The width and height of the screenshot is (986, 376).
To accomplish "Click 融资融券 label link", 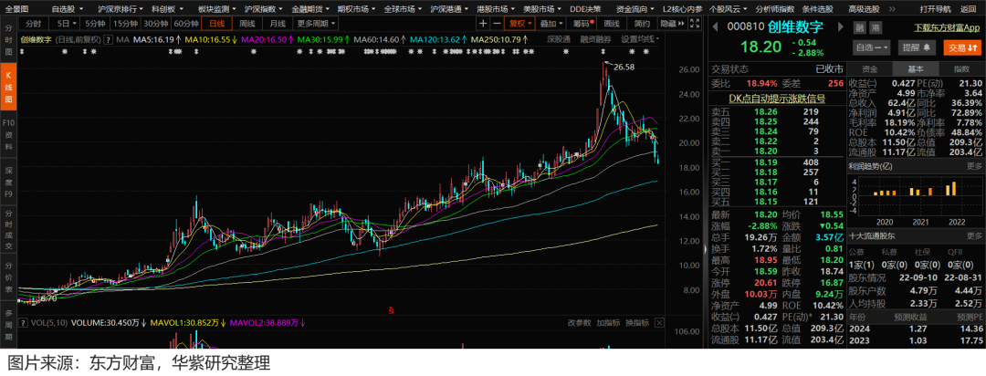I will click(x=595, y=39).
